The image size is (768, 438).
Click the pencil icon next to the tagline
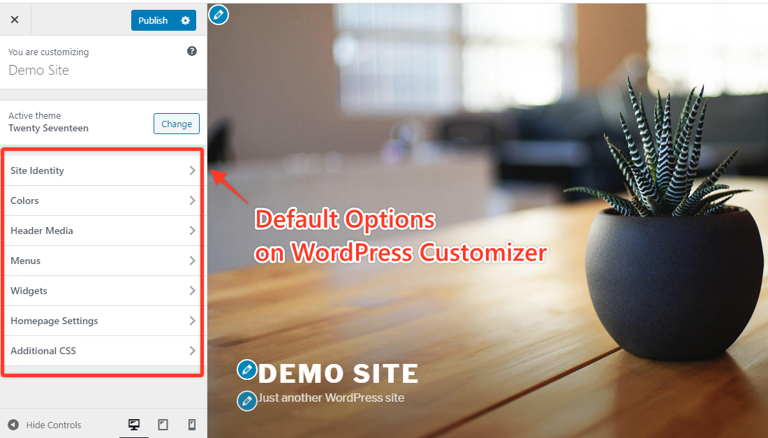pyautogui.click(x=246, y=400)
